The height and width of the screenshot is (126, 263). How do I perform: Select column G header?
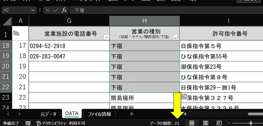click(x=69, y=21)
